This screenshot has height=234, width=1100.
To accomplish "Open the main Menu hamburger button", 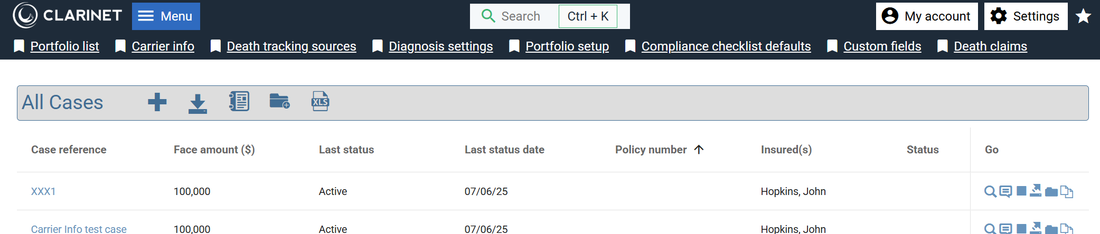I will 166,16.
